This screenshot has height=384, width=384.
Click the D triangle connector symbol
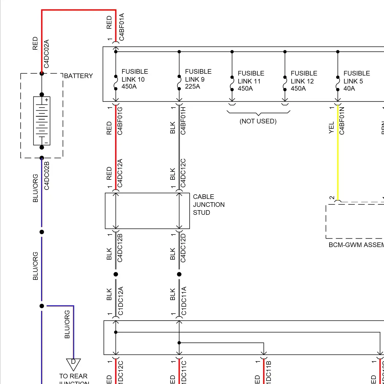point(73,365)
